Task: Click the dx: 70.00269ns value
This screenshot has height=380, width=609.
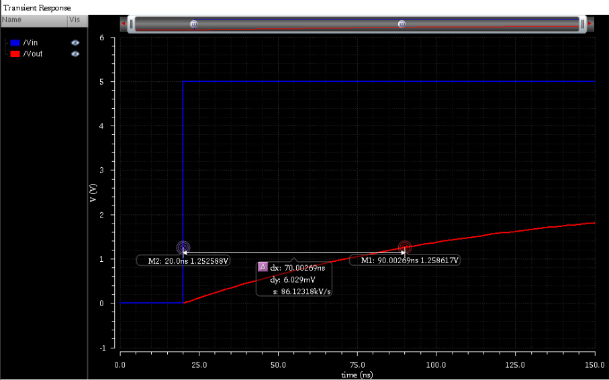Action: 297,268
